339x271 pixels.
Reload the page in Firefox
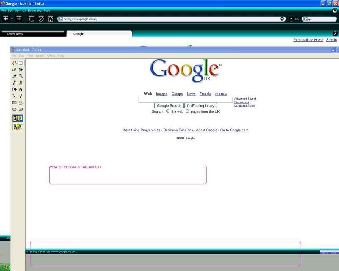[x=31, y=19]
